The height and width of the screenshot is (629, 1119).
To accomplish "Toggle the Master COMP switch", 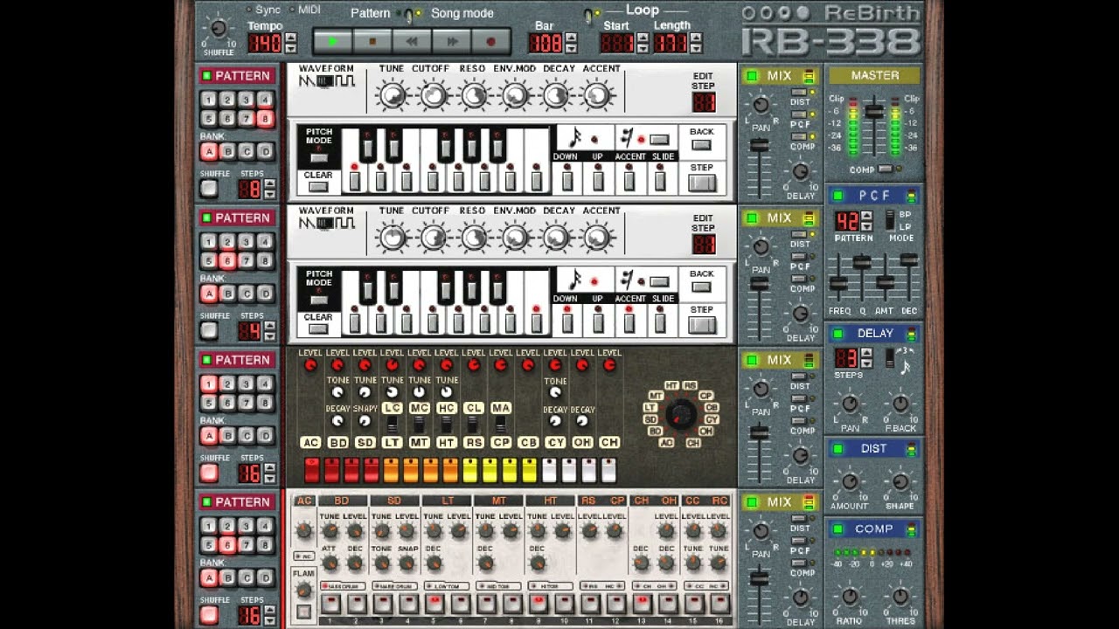I will pos(886,169).
